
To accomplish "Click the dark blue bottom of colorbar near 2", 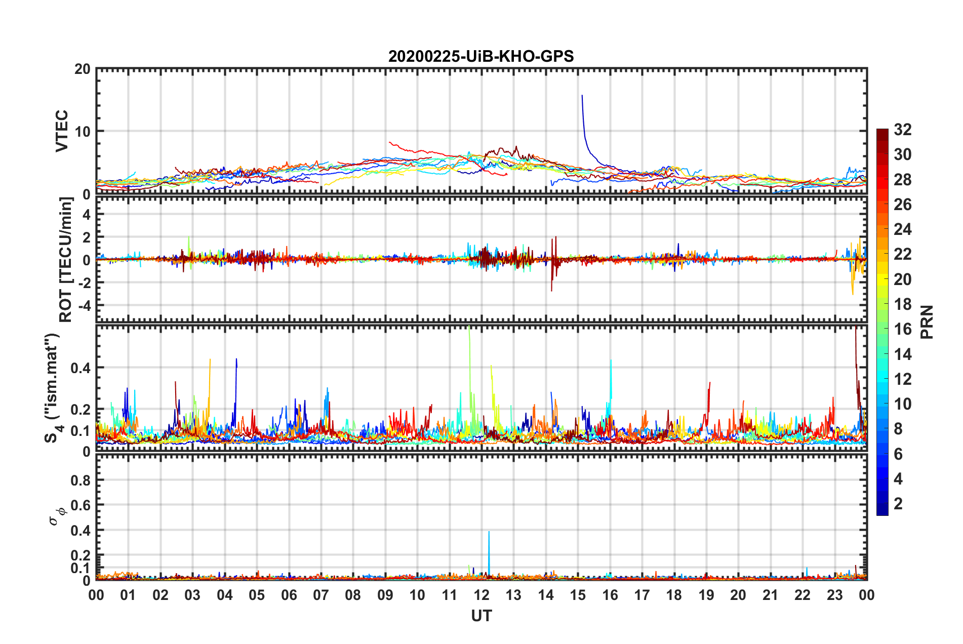I will (x=882, y=510).
